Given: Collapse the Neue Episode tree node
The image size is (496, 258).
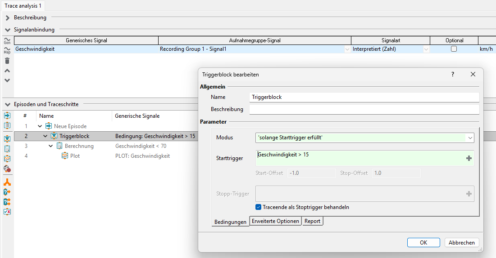Looking at the screenshot, I should pos(40,126).
